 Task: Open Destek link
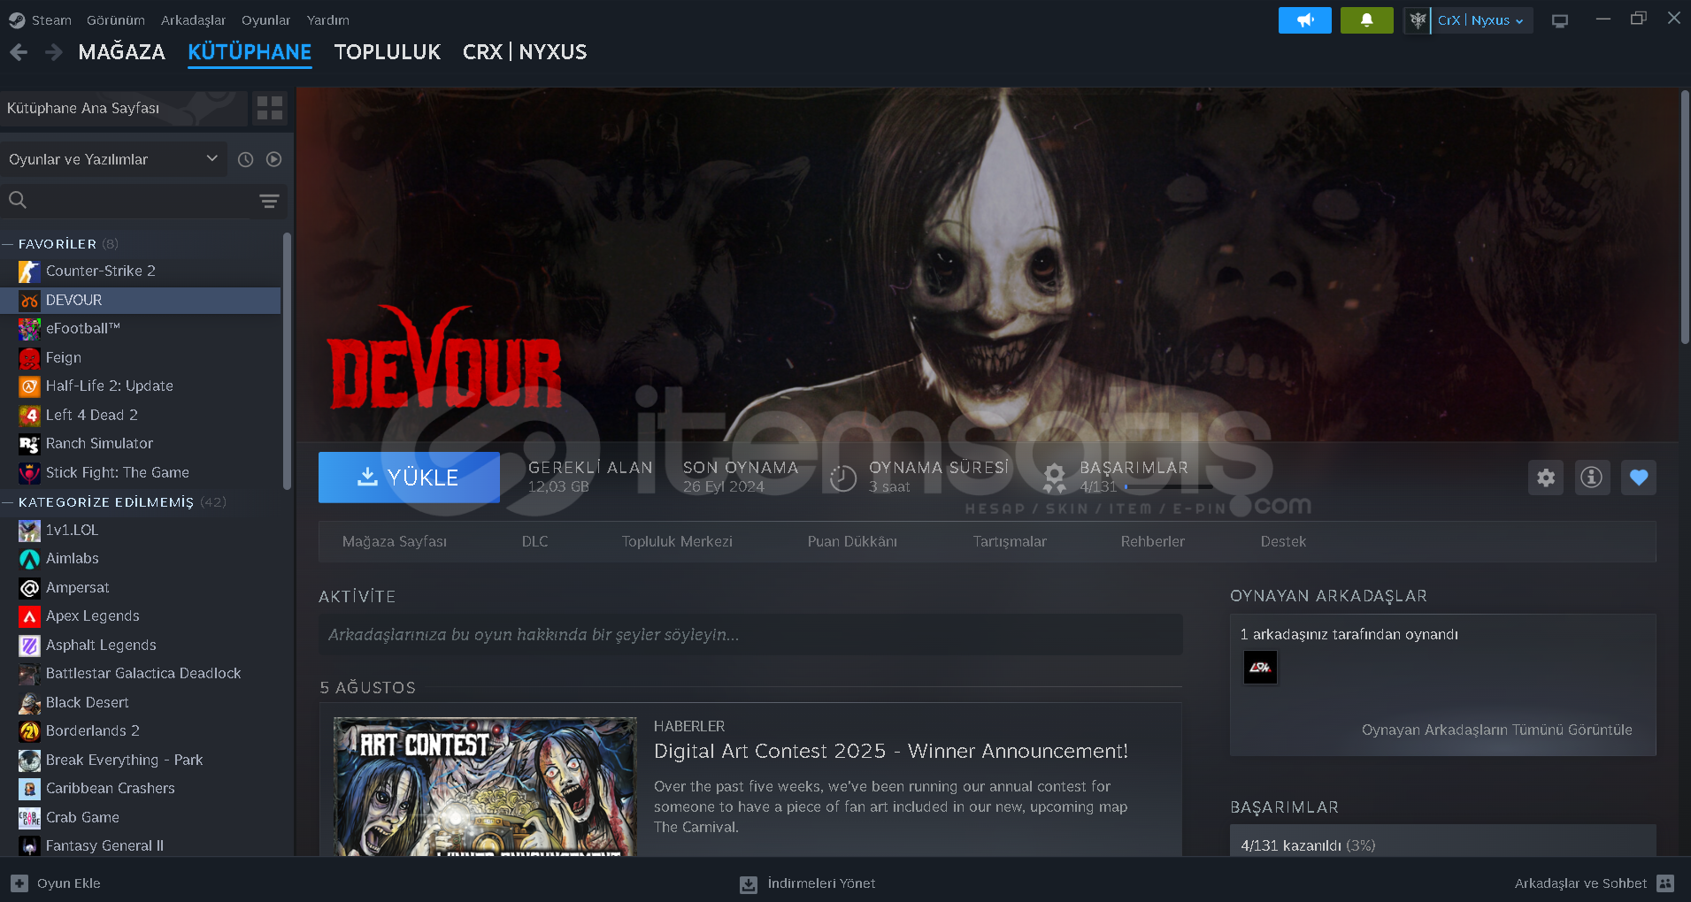click(1283, 541)
